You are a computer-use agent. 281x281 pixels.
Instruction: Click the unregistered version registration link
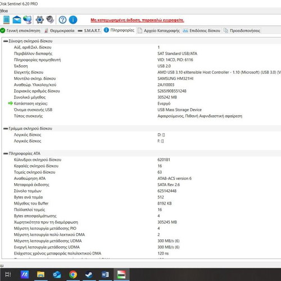[x=137, y=20]
